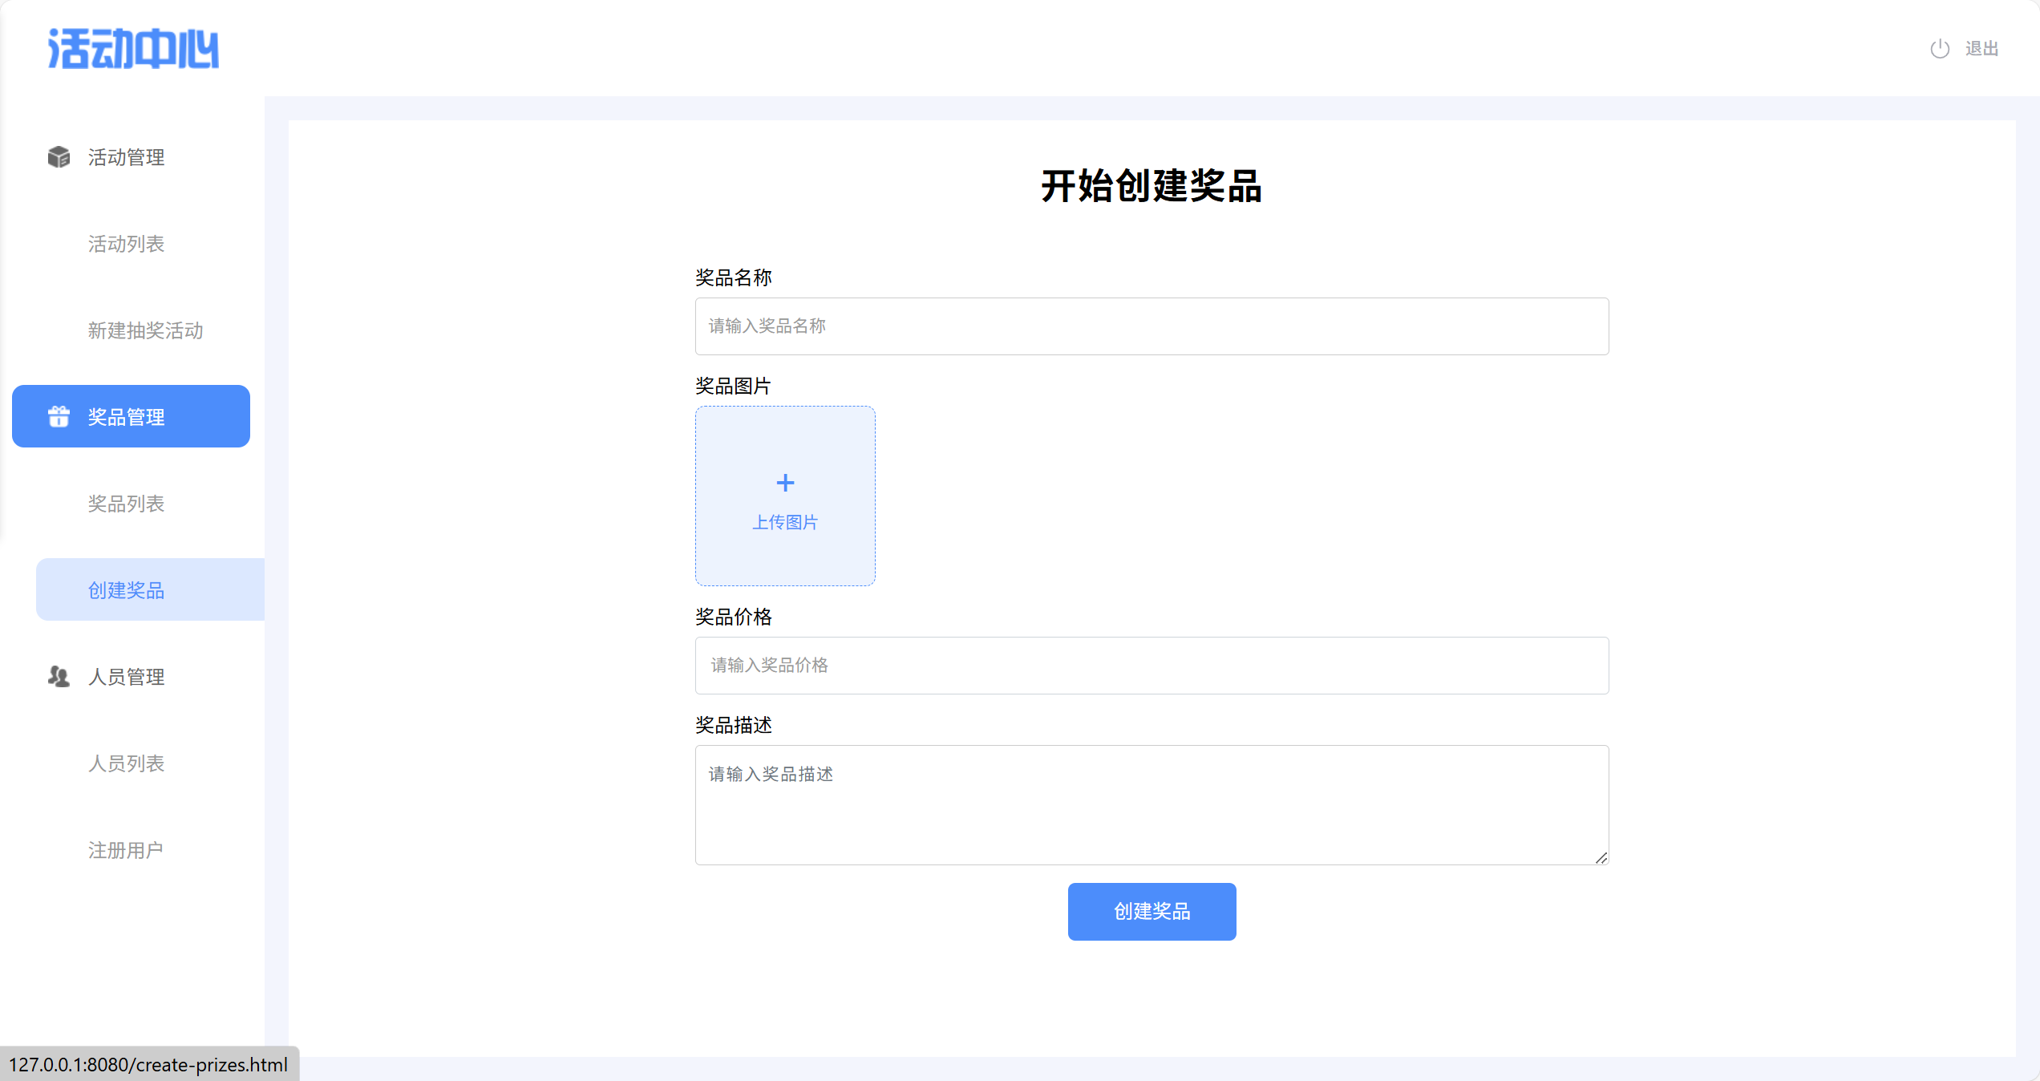Click the gift icon beside 奖品管理
The height and width of the screenshot is (1081, 2040).
tap(59, 416)
